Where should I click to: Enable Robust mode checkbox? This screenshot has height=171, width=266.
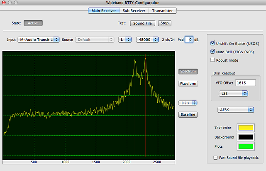pos(212,60)
